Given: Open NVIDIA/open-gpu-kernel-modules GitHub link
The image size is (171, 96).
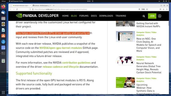Looking at the screenshot, I should (x=61, y=48).
